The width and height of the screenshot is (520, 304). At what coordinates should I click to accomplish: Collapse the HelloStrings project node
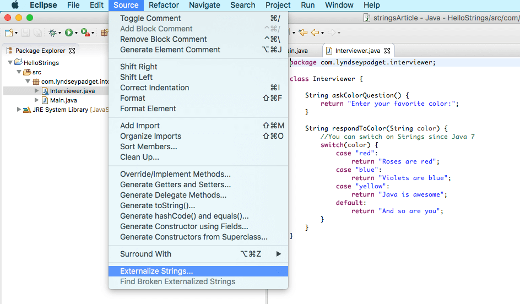point(10,62)
